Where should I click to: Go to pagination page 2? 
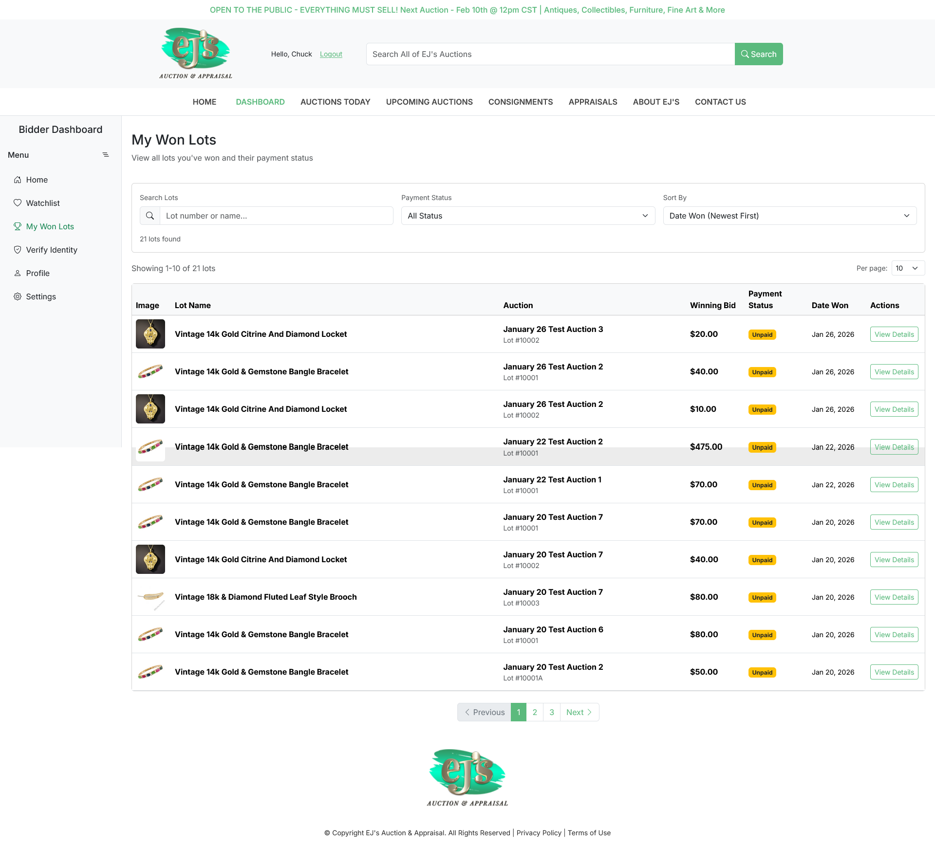[x=535, y=712]
